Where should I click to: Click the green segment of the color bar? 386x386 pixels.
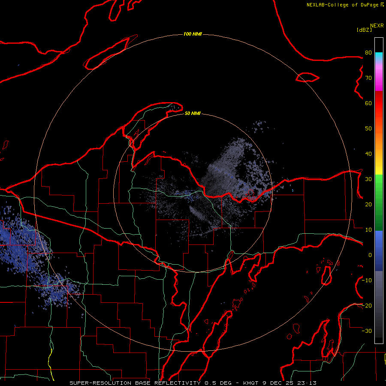tap(379, 202)
